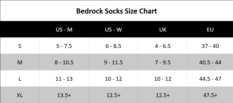The image size is (233, 103).
Task: Click the UK column header
Action: tap(163, 29)
